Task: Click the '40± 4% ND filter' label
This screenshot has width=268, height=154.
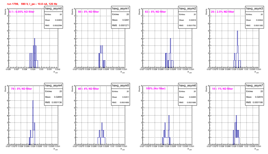Action: click(89, 89)
